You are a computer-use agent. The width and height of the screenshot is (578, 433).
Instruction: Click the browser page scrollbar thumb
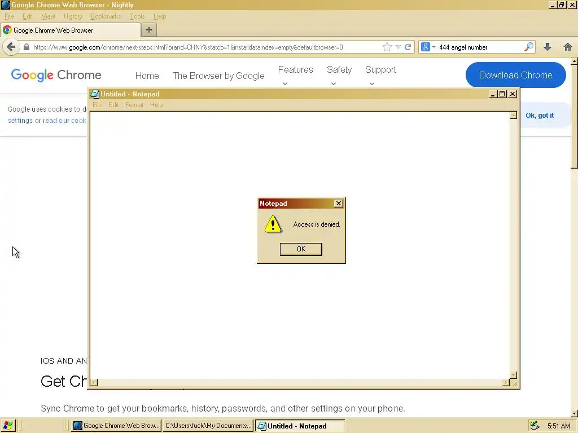point(574,116)
